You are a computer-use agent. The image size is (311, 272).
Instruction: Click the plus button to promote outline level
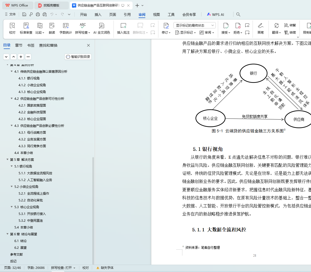21,57
